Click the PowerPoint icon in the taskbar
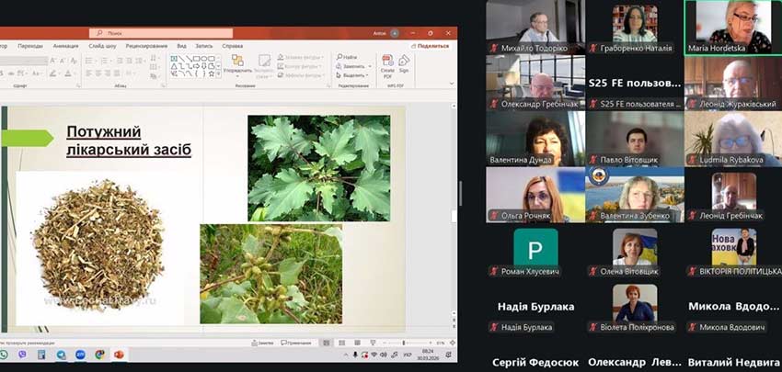782x372 pixels. click(x=118, y=355)
